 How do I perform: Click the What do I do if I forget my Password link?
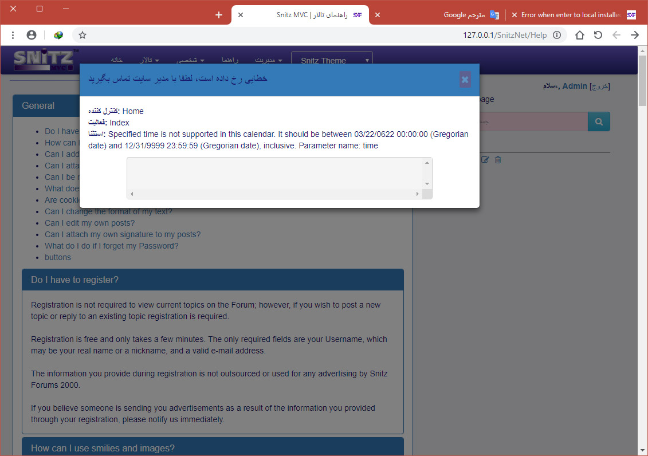click(111, 246)
